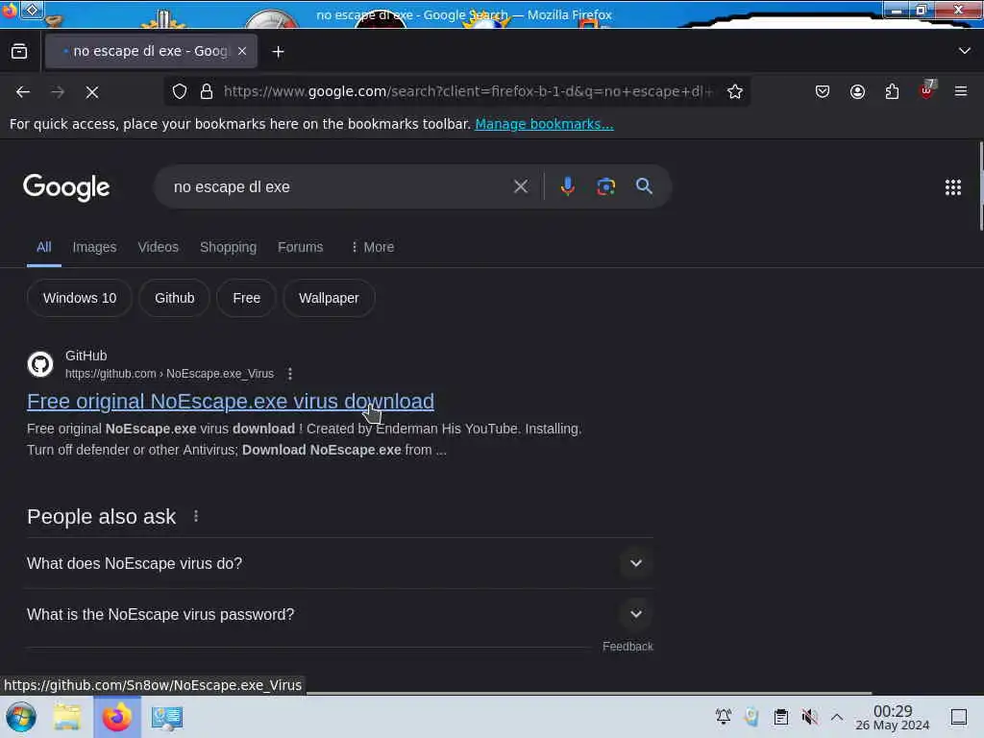Click the page vertical scrollbar

980,185
